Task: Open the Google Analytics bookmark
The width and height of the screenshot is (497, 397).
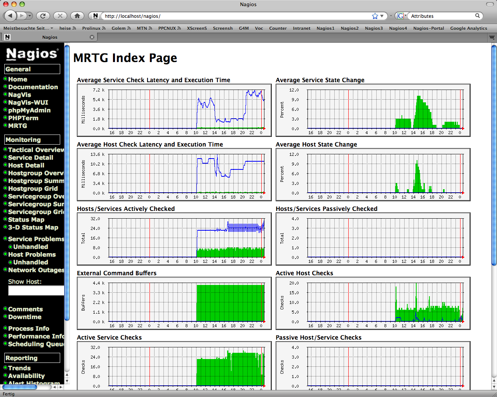Action: pos(469,28)
